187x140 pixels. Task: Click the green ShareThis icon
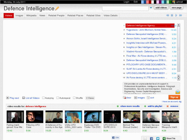[164, 138]
